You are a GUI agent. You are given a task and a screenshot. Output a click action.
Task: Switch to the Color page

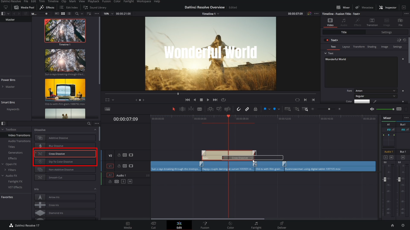(231, 225)
